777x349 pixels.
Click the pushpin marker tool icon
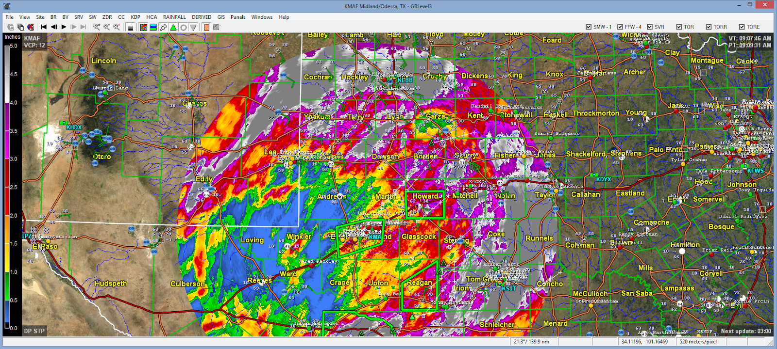point(164,27)
